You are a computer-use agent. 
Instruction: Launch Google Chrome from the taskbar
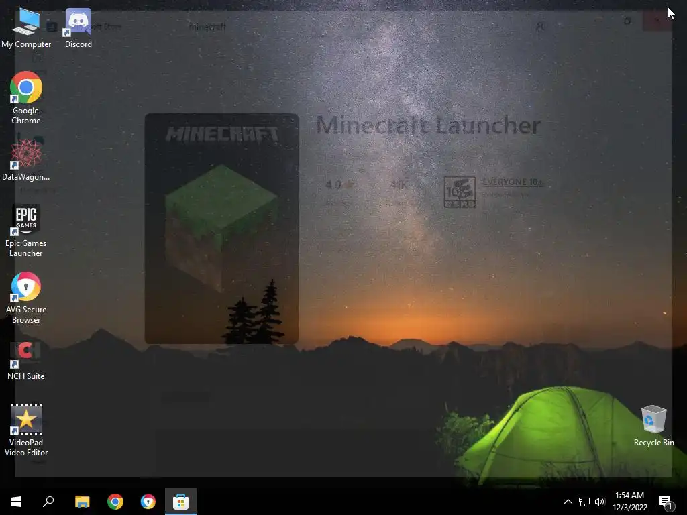[115, 502]
